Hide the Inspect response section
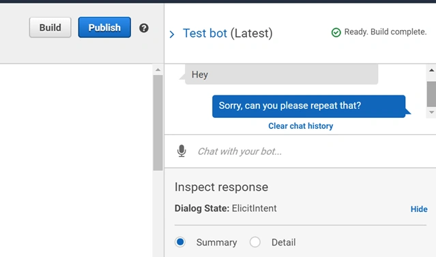 click(419, 209)
